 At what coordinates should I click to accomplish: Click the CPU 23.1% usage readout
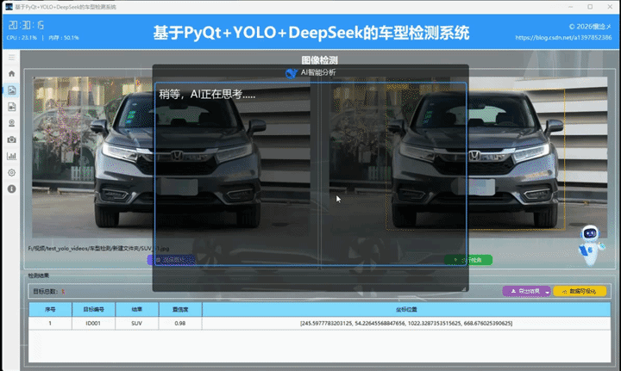coord(22,38)
